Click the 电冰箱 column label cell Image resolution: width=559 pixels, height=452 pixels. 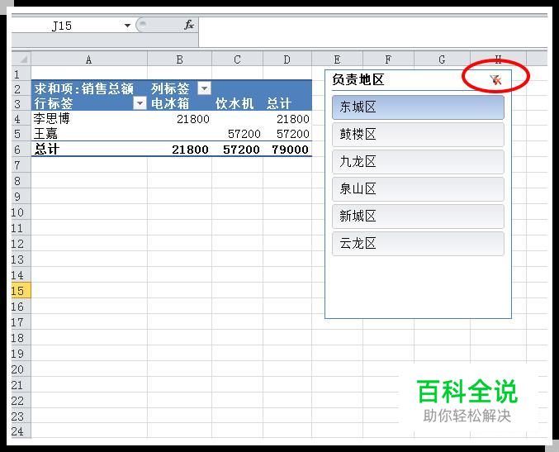tap(180, 103)
